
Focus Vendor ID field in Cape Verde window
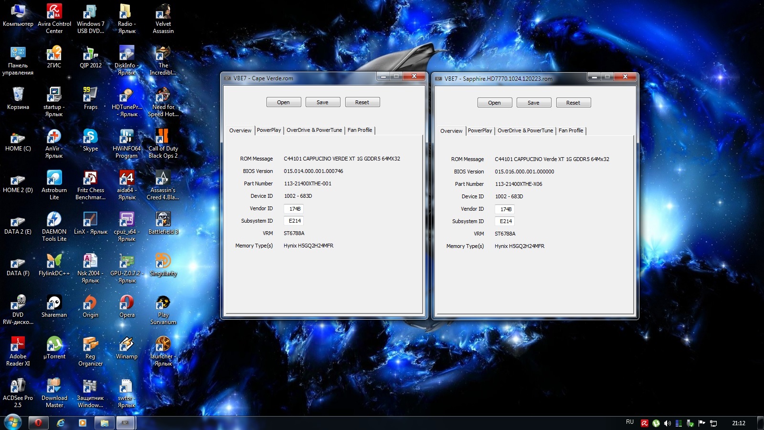(x=294, y=209)
